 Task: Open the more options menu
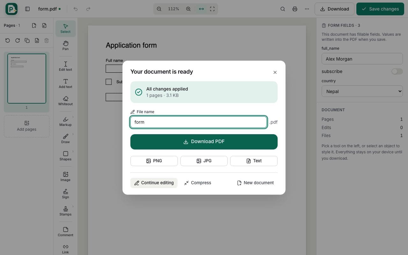(307, 9)
